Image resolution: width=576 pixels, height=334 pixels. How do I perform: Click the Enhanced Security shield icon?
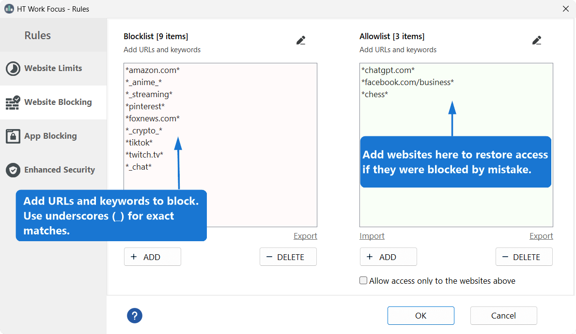coord(13,170)
